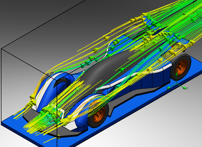Click the red marker near rear wing
The width and height of the screenshot is (202, 147).
pos(172,45)
